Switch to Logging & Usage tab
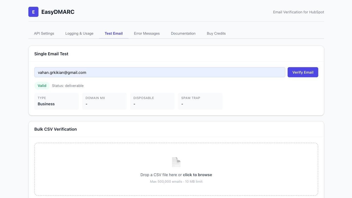The width and height of the screenshot is (352, 198). coord(79,33)
